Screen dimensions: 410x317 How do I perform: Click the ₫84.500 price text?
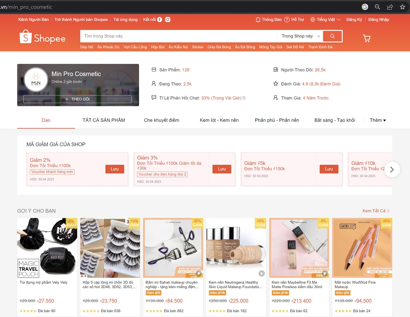pos(174,301)
